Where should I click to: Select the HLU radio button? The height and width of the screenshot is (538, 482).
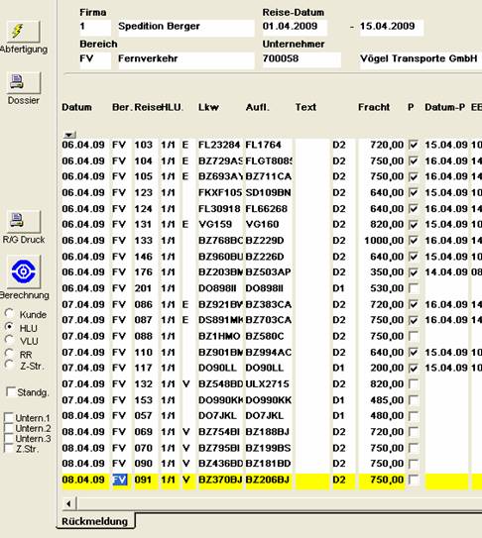[x=10, y=327]
